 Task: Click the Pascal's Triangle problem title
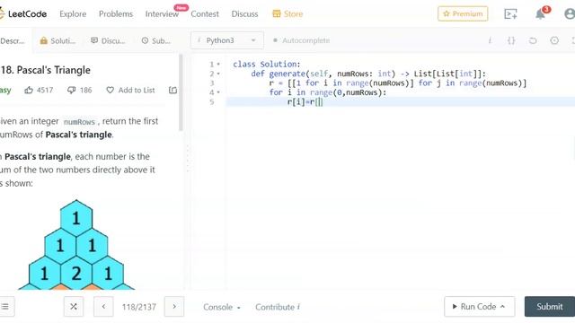(x=46, y=70)
